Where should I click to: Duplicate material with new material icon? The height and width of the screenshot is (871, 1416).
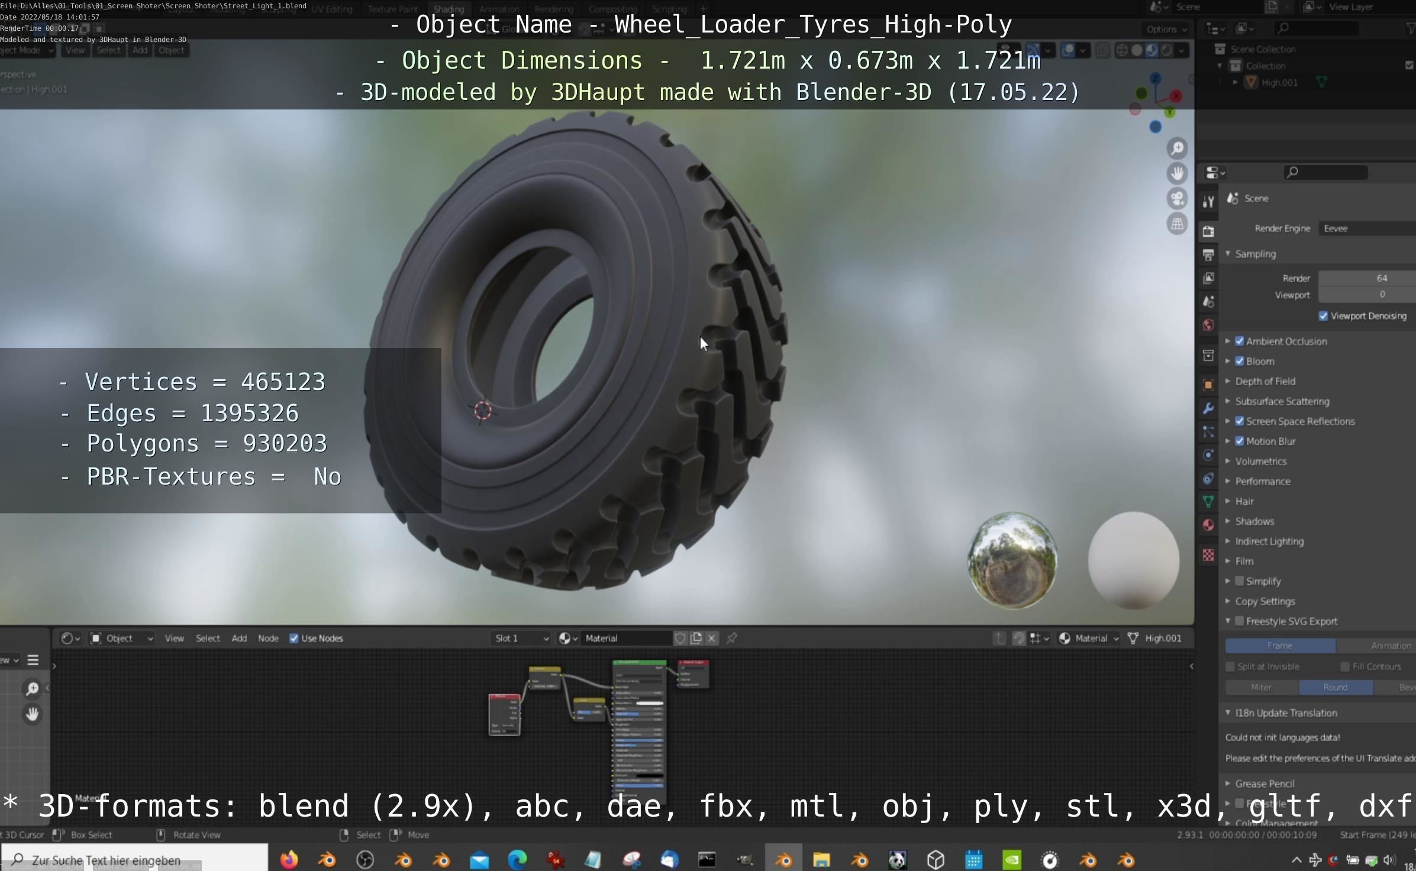(x=696, y=638)
